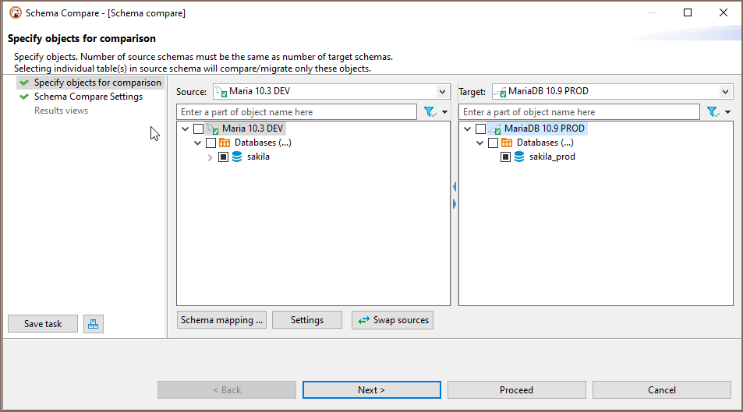Open the Target connection dropdown
Screen dimensions: 743x412
tap(726, 92)
